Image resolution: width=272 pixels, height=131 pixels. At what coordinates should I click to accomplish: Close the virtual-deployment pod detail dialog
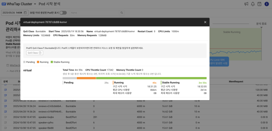coord(205,22)
